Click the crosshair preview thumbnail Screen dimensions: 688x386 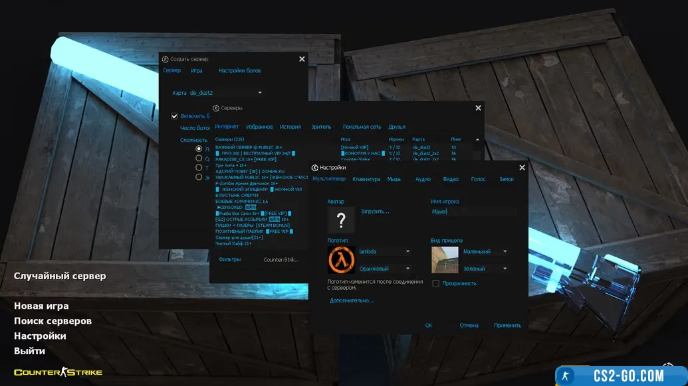click(444, 260)
